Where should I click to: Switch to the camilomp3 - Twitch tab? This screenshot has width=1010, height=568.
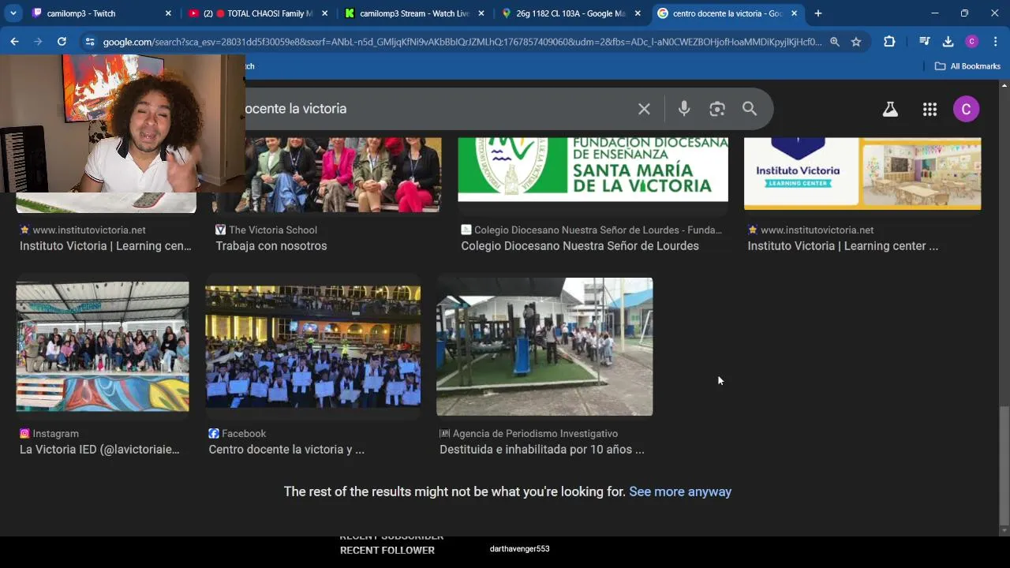(x=102, y=13)
